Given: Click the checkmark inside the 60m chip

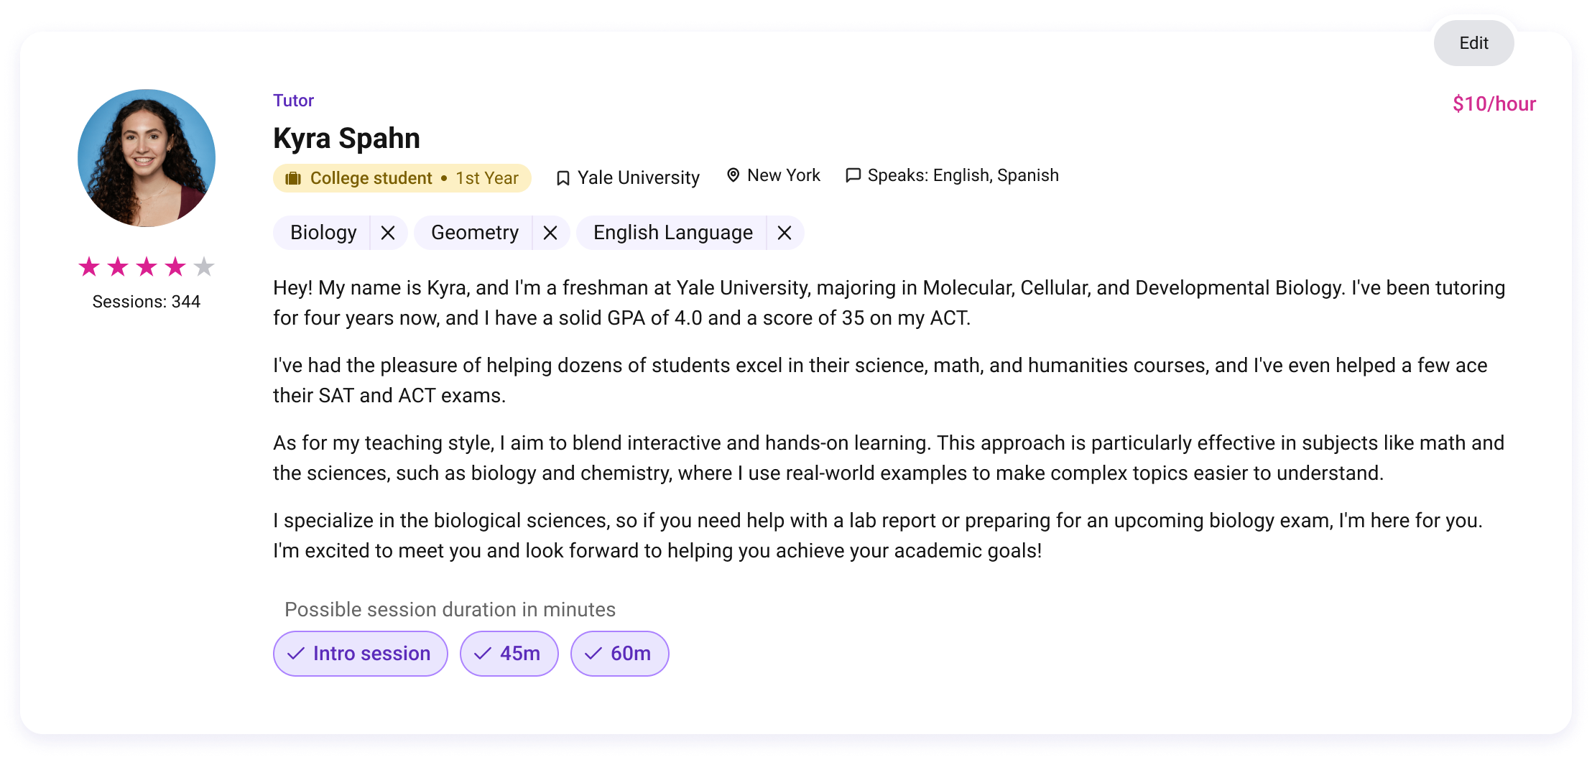Looking at the screenshot, I should 592,654.
